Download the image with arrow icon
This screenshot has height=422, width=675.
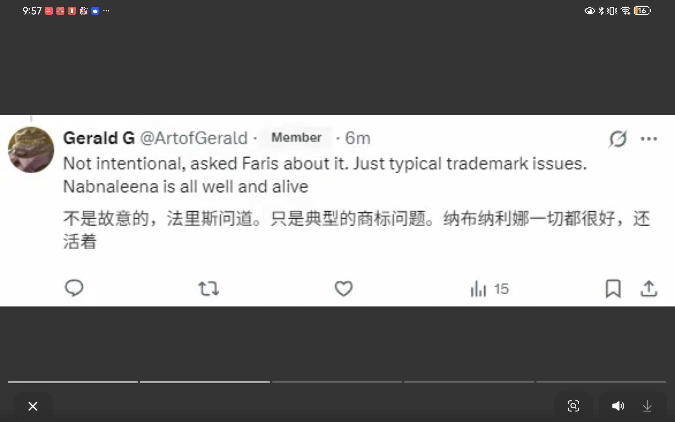pyautogui.click(x=647, y=406)
